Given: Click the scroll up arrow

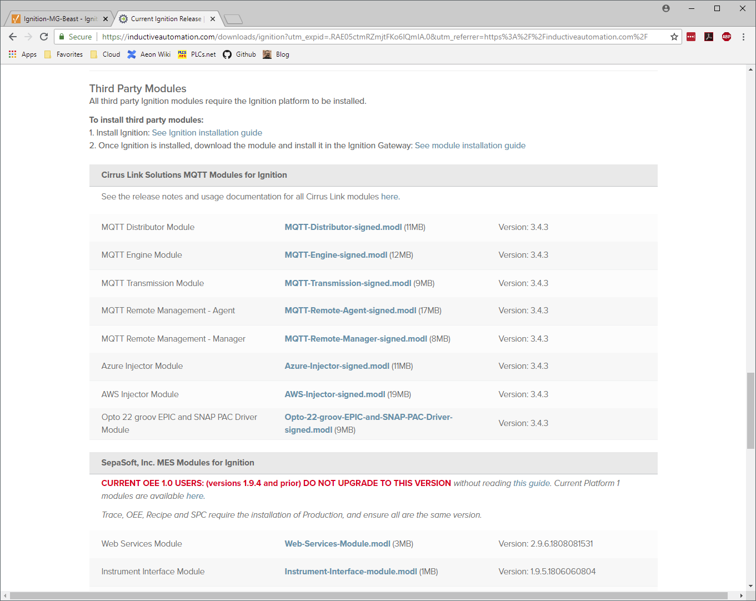Looking at the screenshot, I should click(751, 70).
